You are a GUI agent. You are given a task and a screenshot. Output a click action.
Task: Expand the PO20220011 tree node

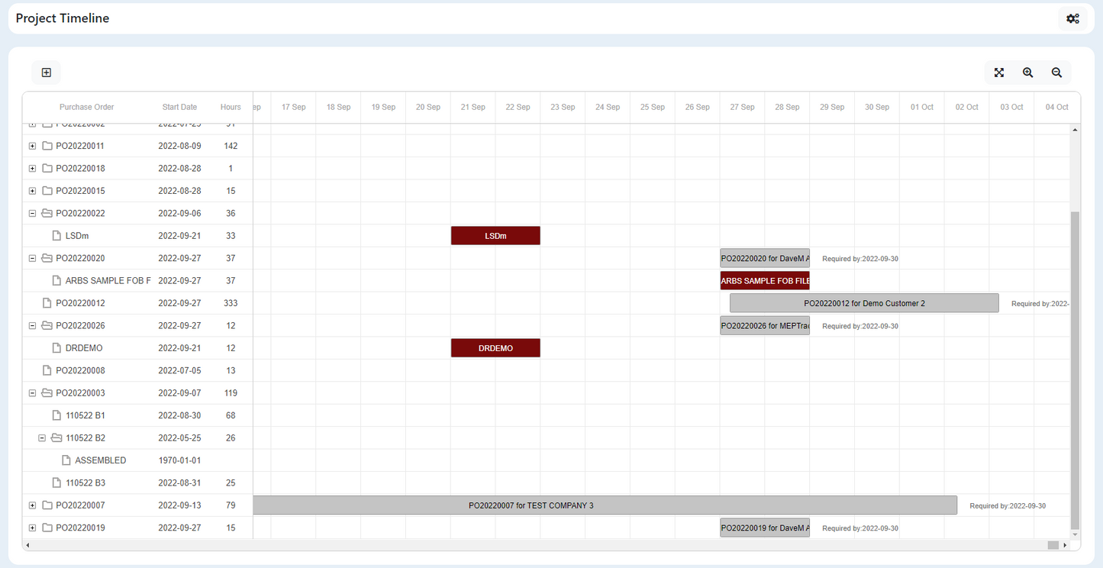click(32, 145)
